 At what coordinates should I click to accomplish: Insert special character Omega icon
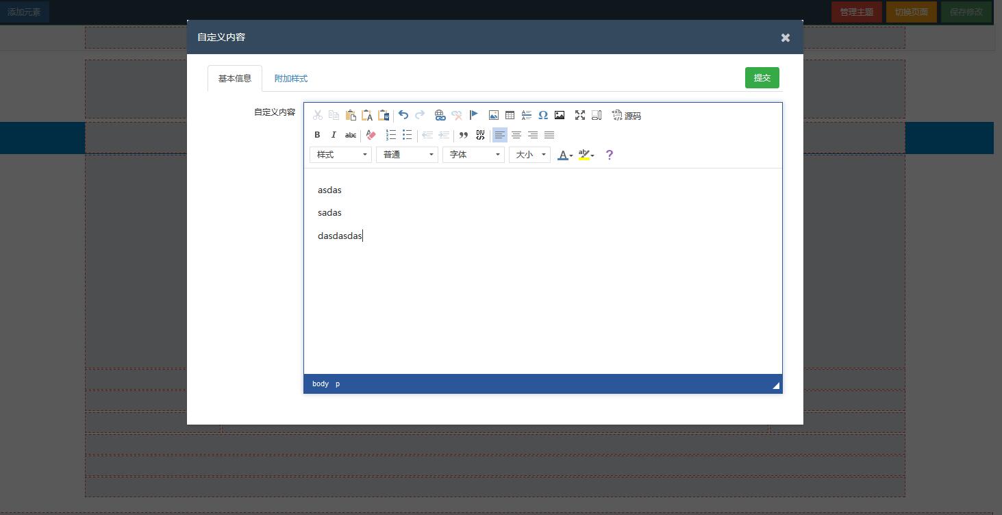tap(543, 115)
